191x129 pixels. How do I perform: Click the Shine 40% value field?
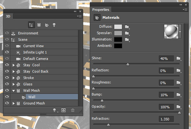(x=166, y=59)
